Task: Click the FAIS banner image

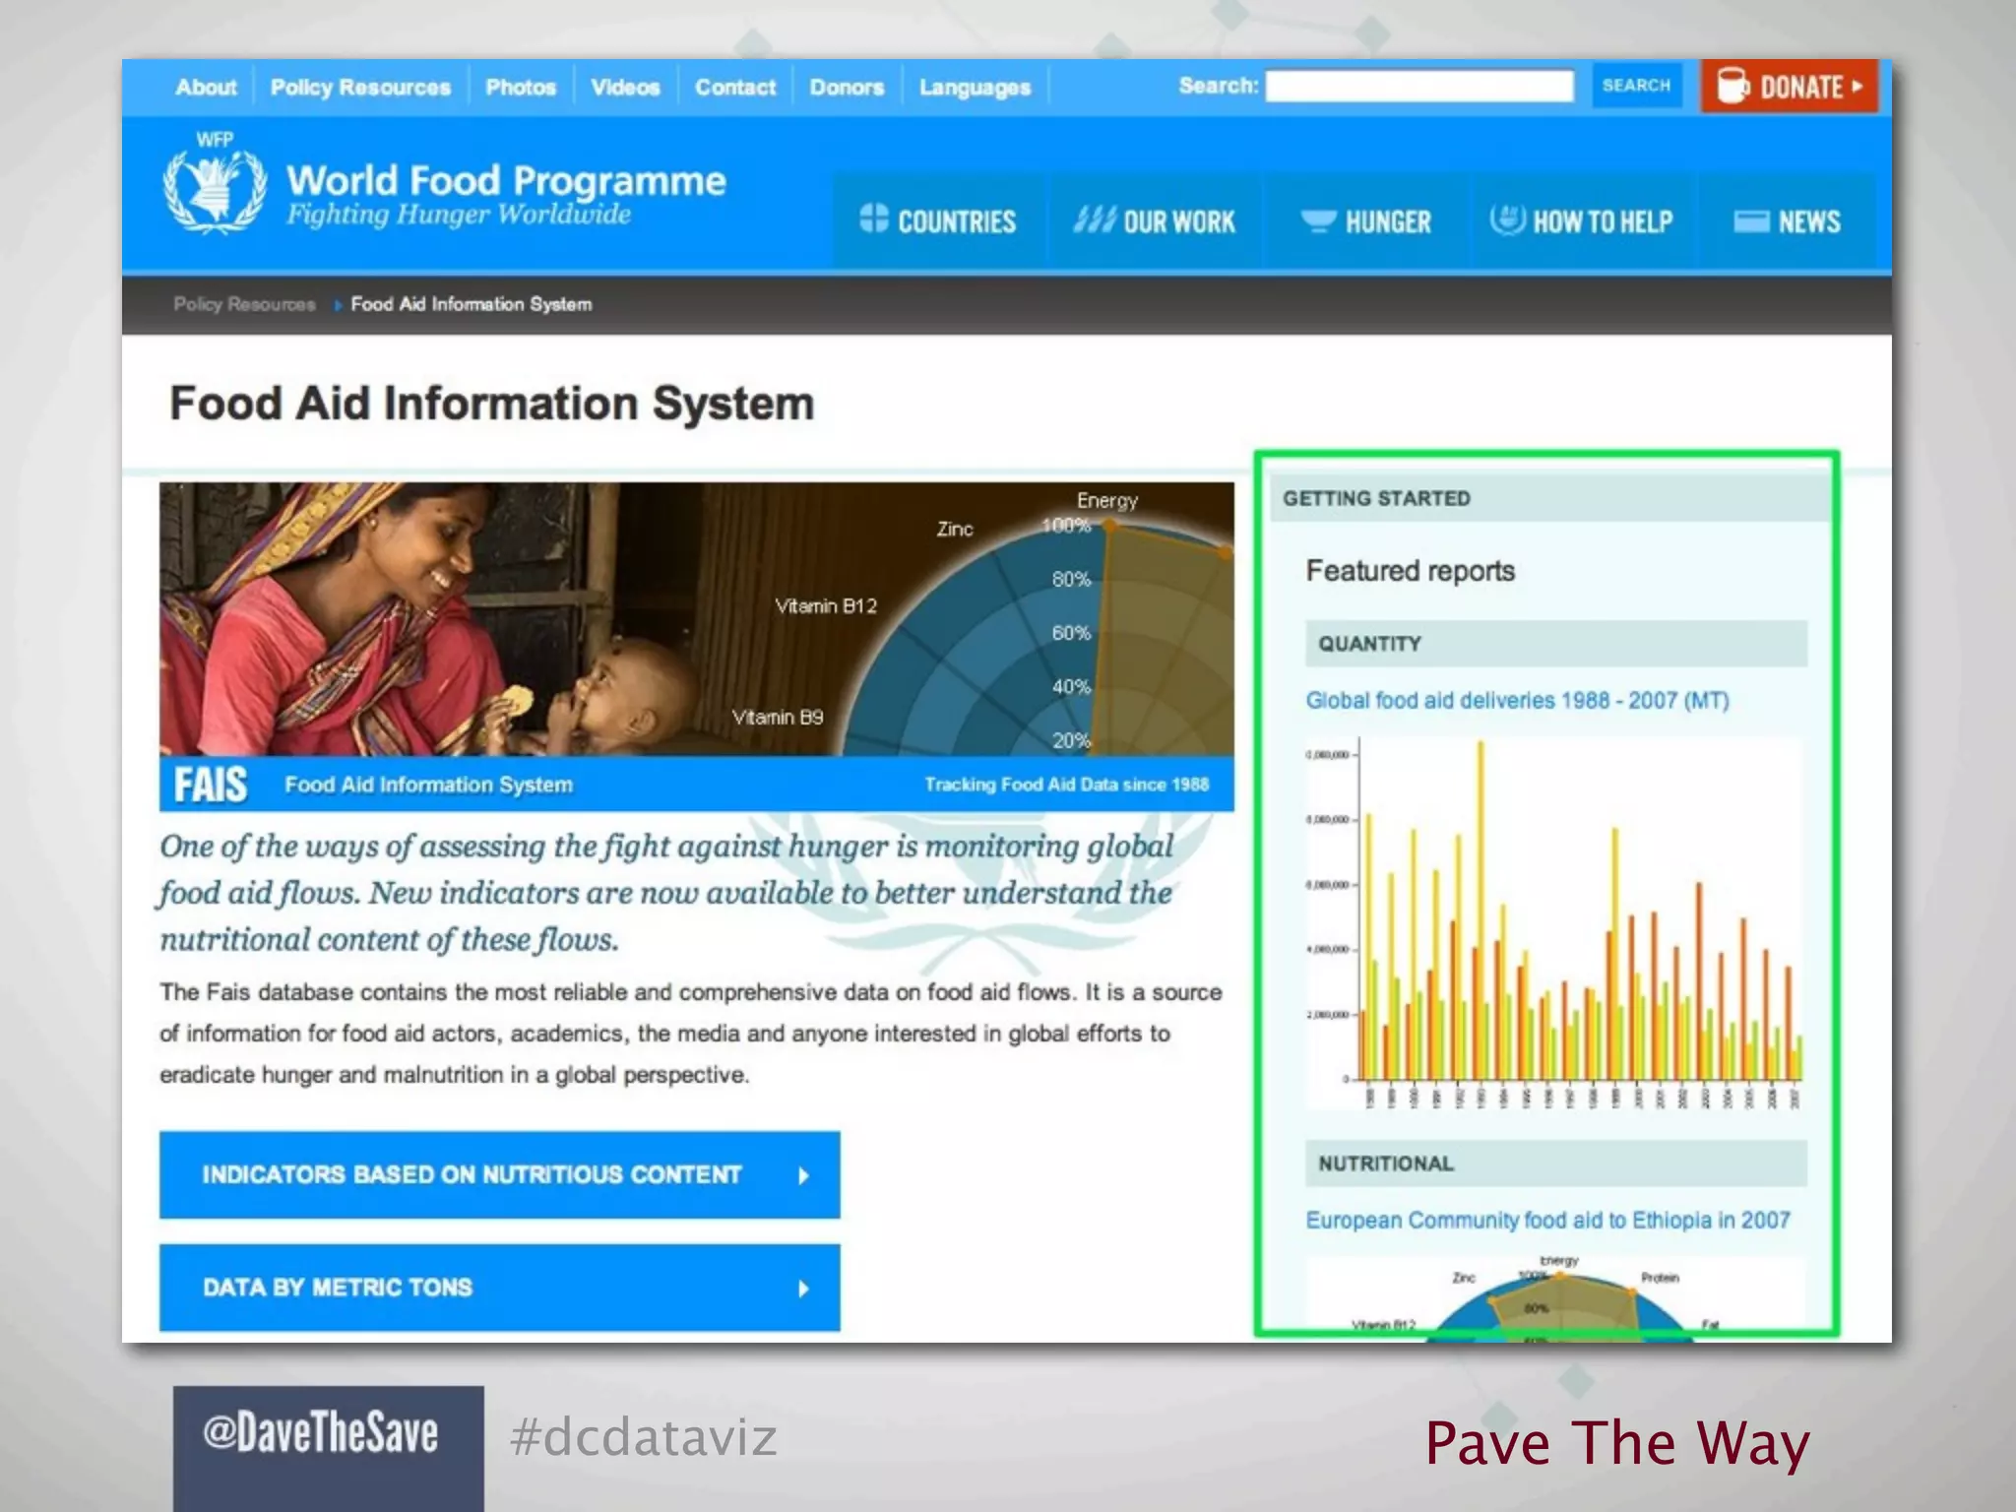Action: pyautogui.click(x=697, y=647)
